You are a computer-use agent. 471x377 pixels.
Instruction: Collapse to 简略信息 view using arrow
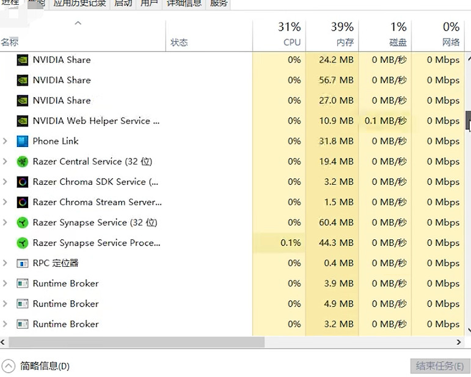(9, 366)
